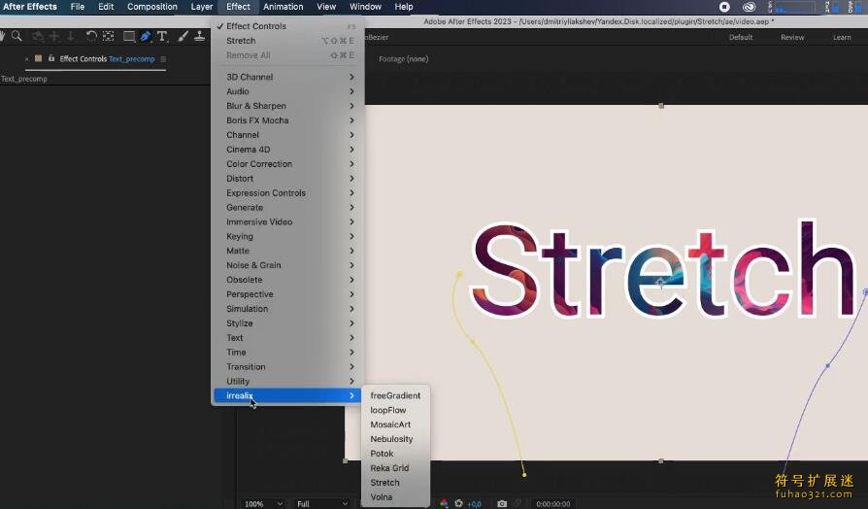Screen dimensions: 868x509
Task: Open the Boris FX Mocha submenu
Action: pos(287,120)
